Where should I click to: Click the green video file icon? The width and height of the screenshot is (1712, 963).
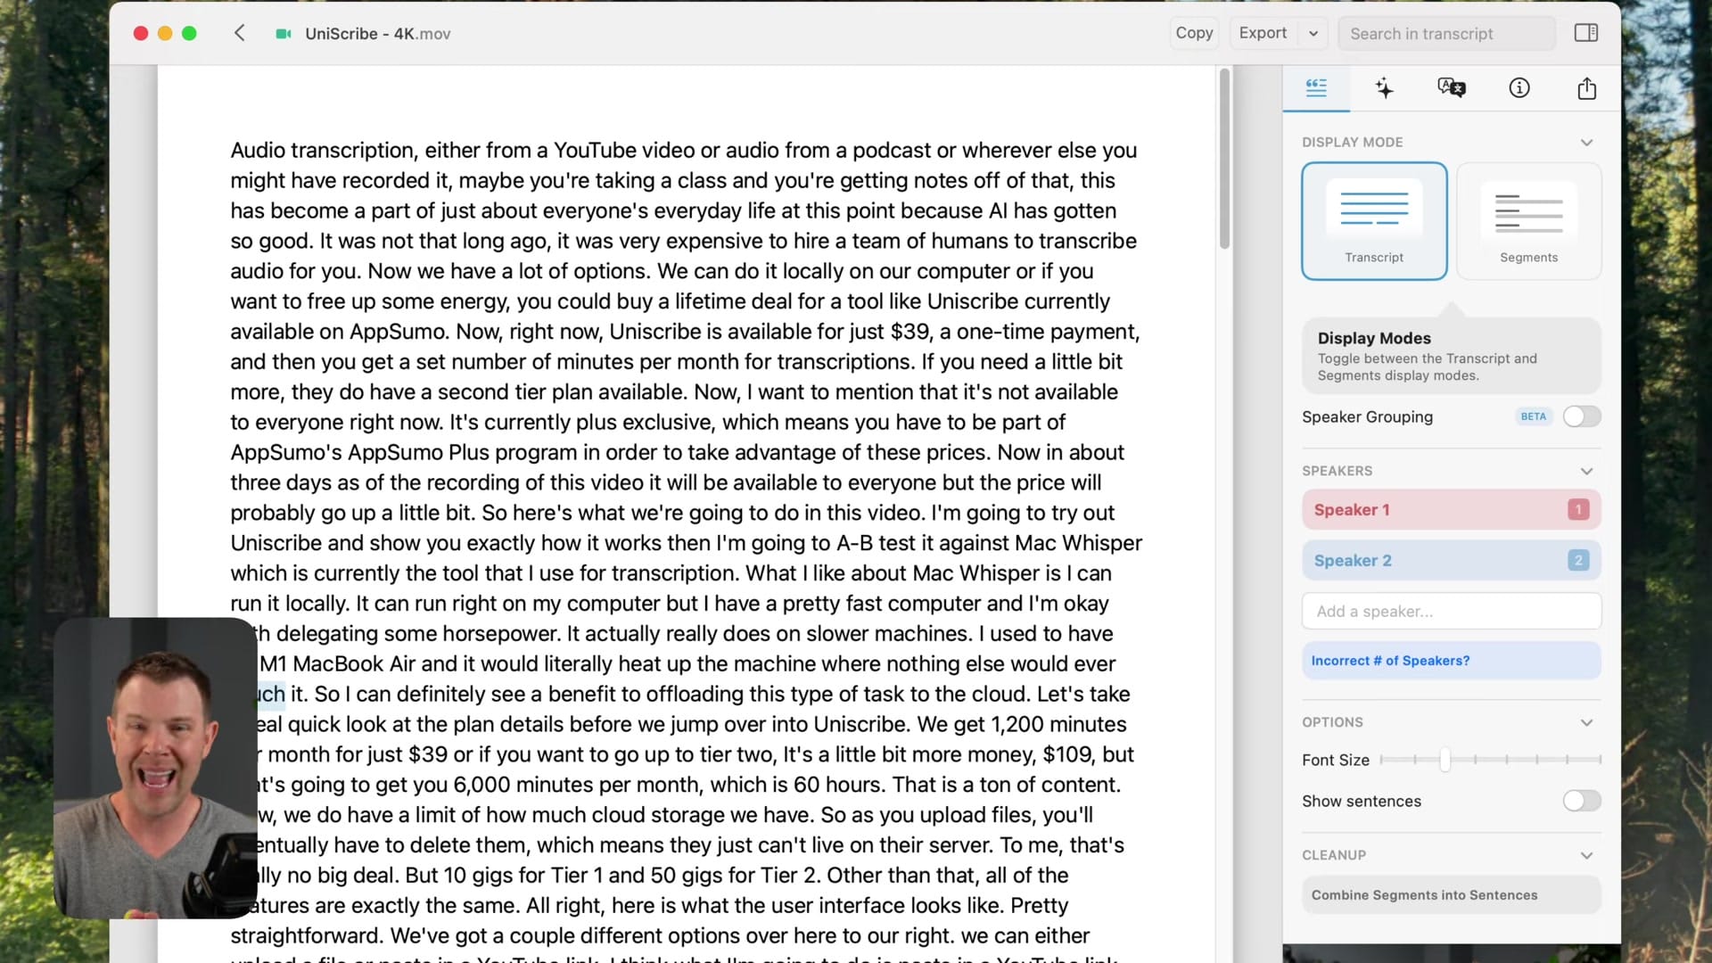284,34
